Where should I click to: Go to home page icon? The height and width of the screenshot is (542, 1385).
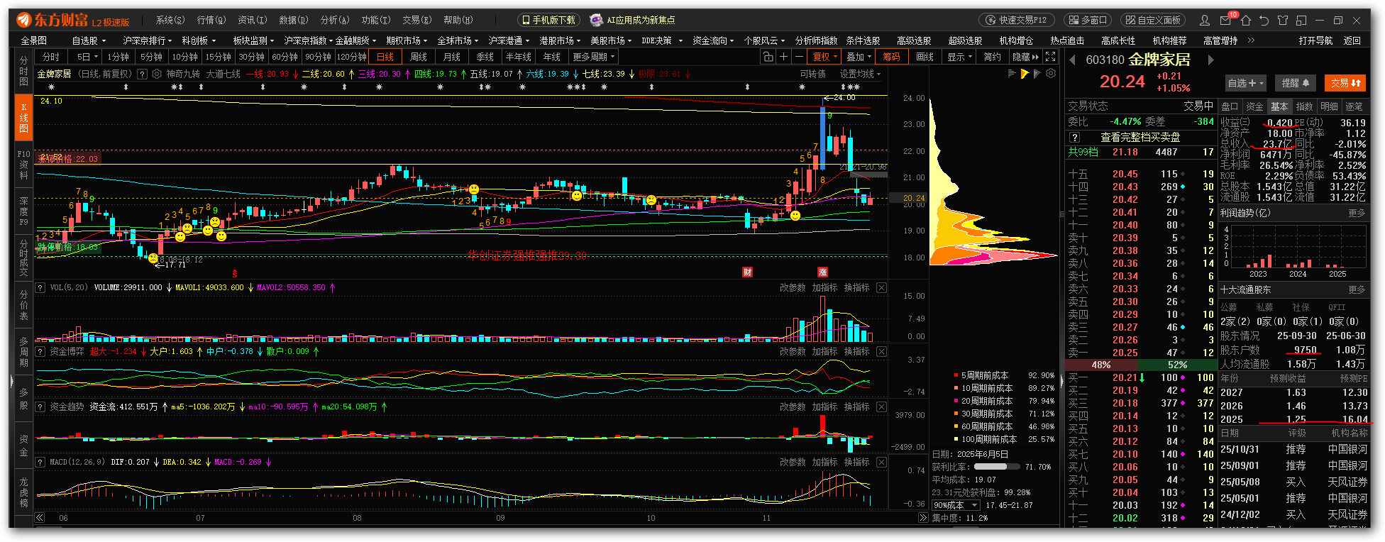tap(1245, 21)
